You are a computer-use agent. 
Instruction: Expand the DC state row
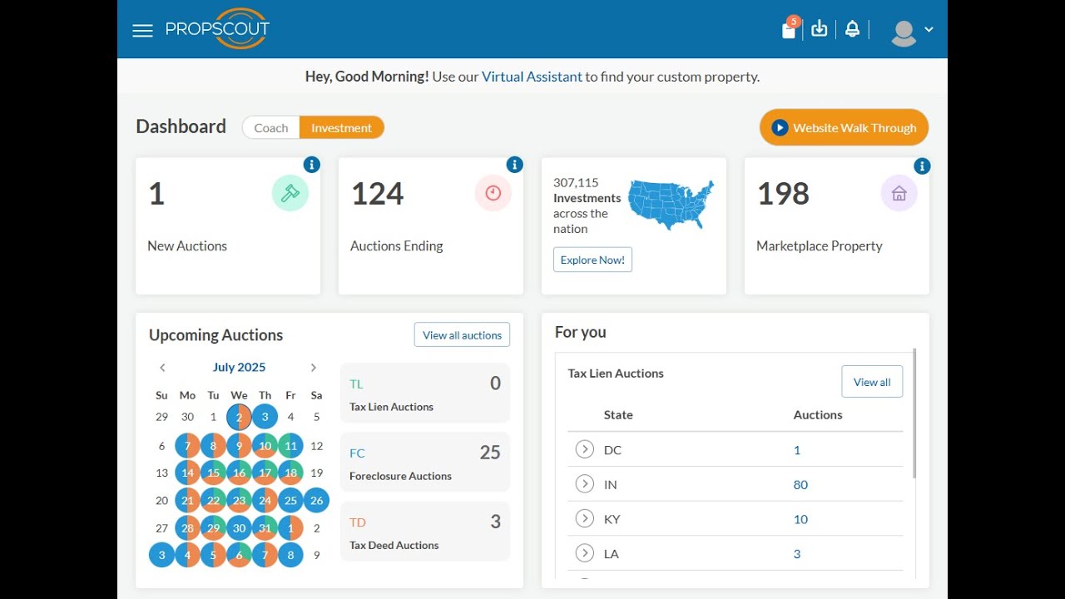click(x=585, y=450)
